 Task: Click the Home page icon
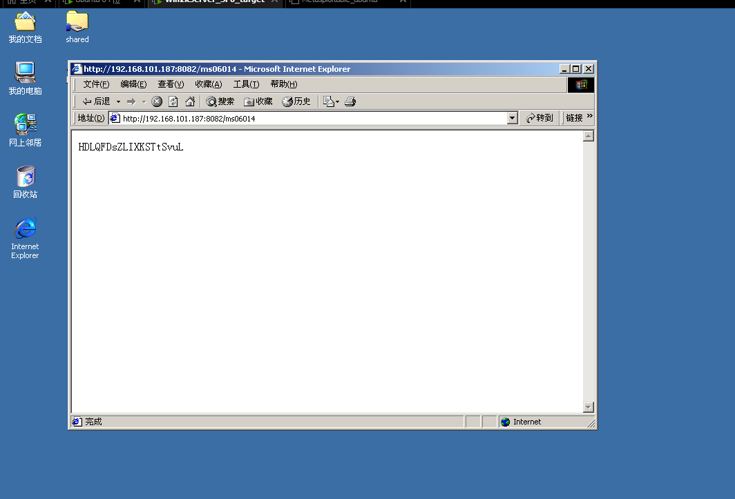click(x=190, y=101)
